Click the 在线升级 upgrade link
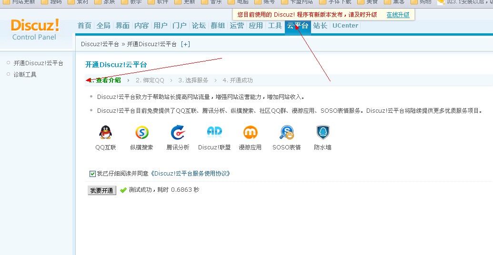Image resolution: width=493 pixels, height=255 pixels. [x=398, y=15]
